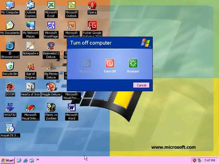Select the Recycle Bin icon
This screenshot has width=219, height=164.
(x=10, y=66)
